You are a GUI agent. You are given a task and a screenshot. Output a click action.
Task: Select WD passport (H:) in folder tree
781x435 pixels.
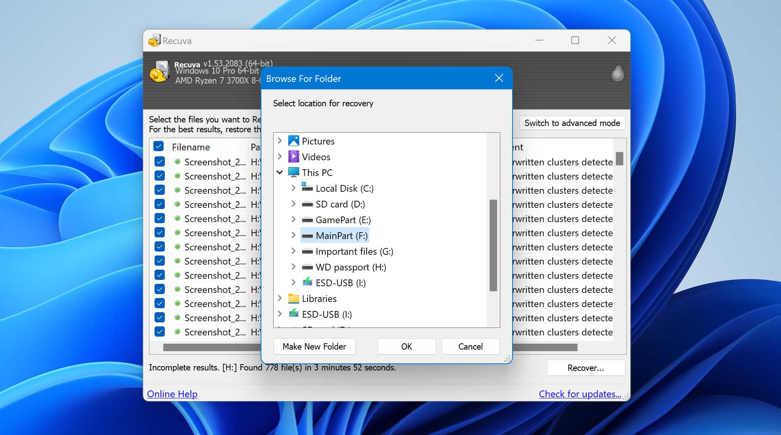coord(351,267)
